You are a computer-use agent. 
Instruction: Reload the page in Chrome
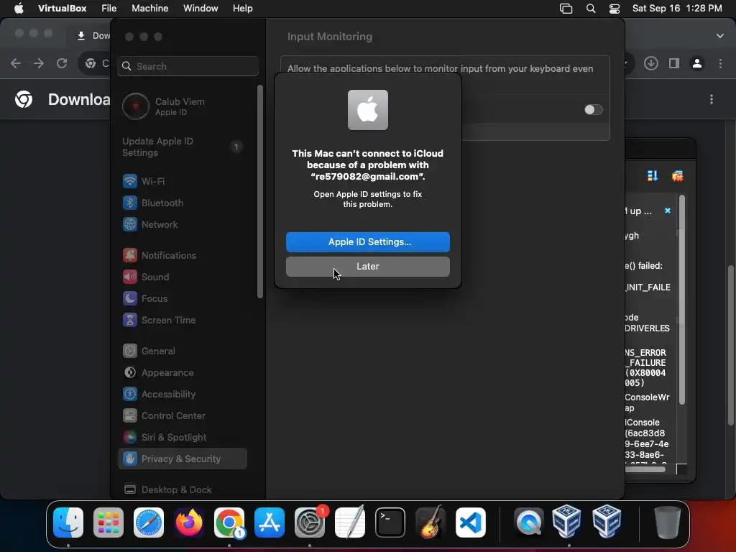(62, 63)
